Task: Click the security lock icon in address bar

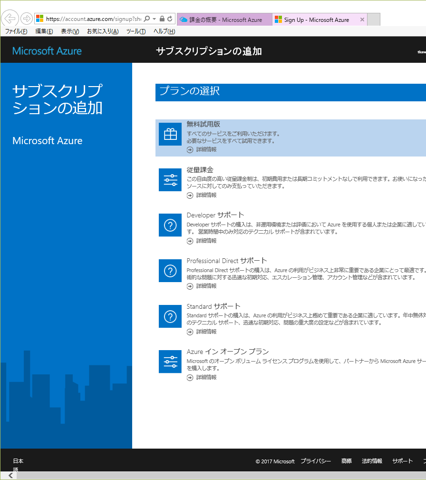Action: tap(162, 19)
